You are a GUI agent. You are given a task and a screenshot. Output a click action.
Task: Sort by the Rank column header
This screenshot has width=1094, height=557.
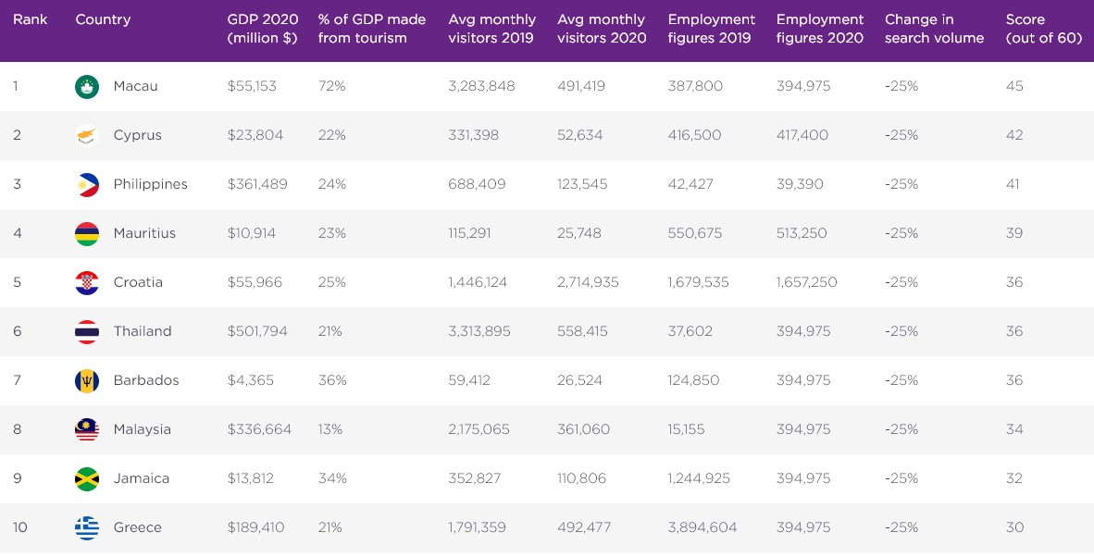click(x=30, y=19)
